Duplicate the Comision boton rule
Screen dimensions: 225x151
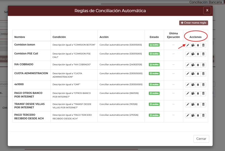193,45
